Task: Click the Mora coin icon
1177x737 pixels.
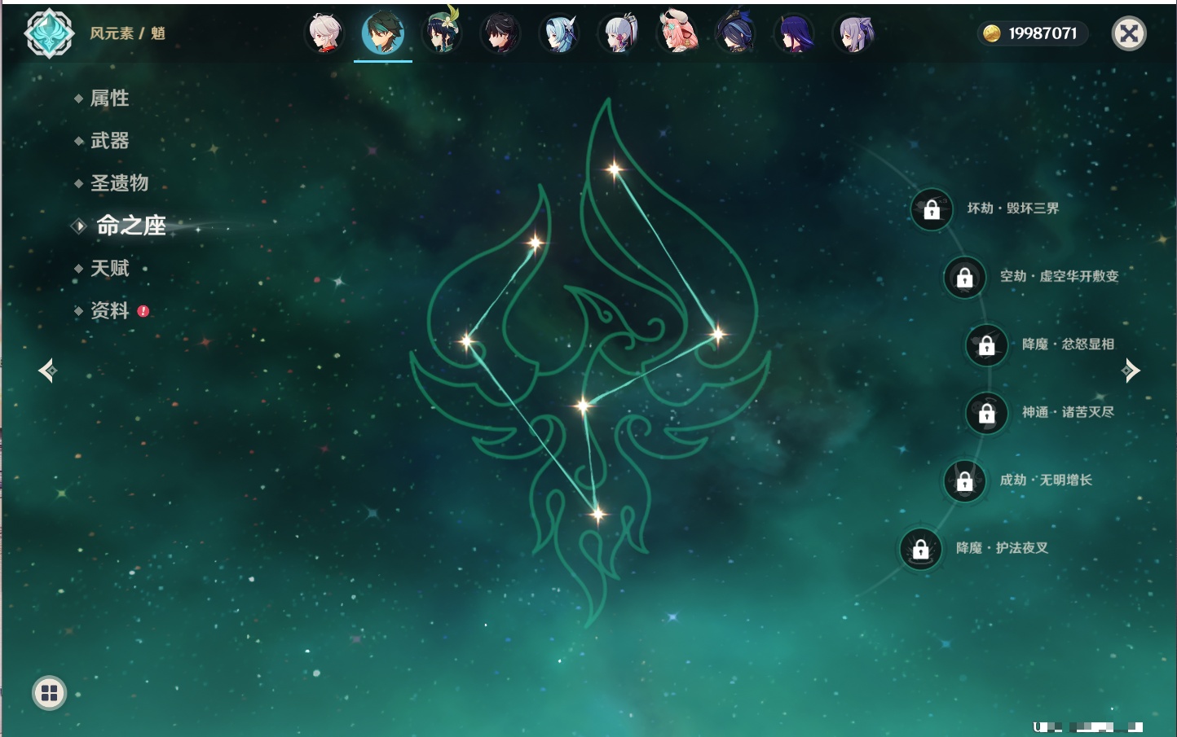Action: (991, 33)
